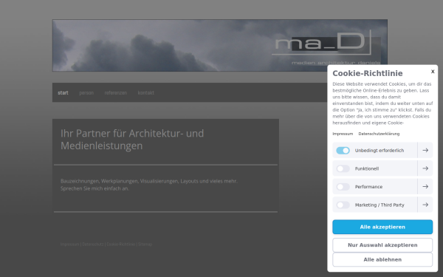Screen dimensions: 443x277
Task: Open the person navigation item
Action: point(86,93)
